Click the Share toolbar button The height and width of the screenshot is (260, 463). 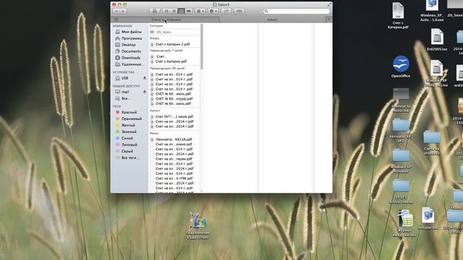[226, 11]
